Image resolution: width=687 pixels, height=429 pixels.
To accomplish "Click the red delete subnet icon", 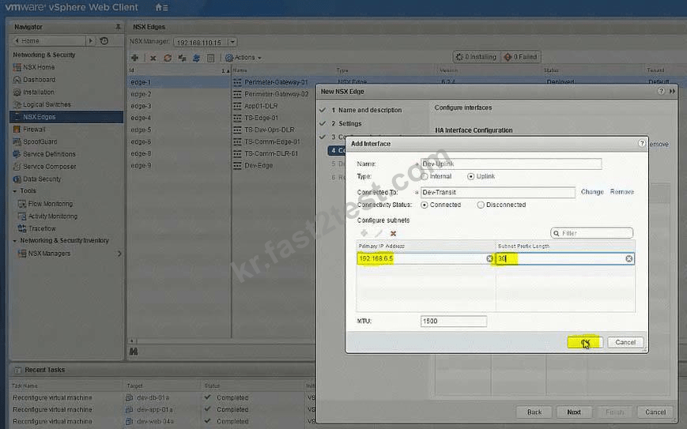I will tap(393, 233).
